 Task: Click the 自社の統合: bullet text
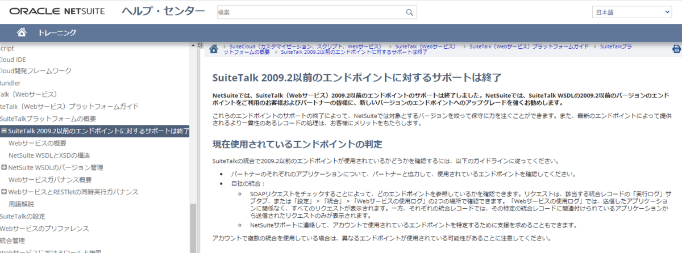pyautogui.click(x=249, y=184)
